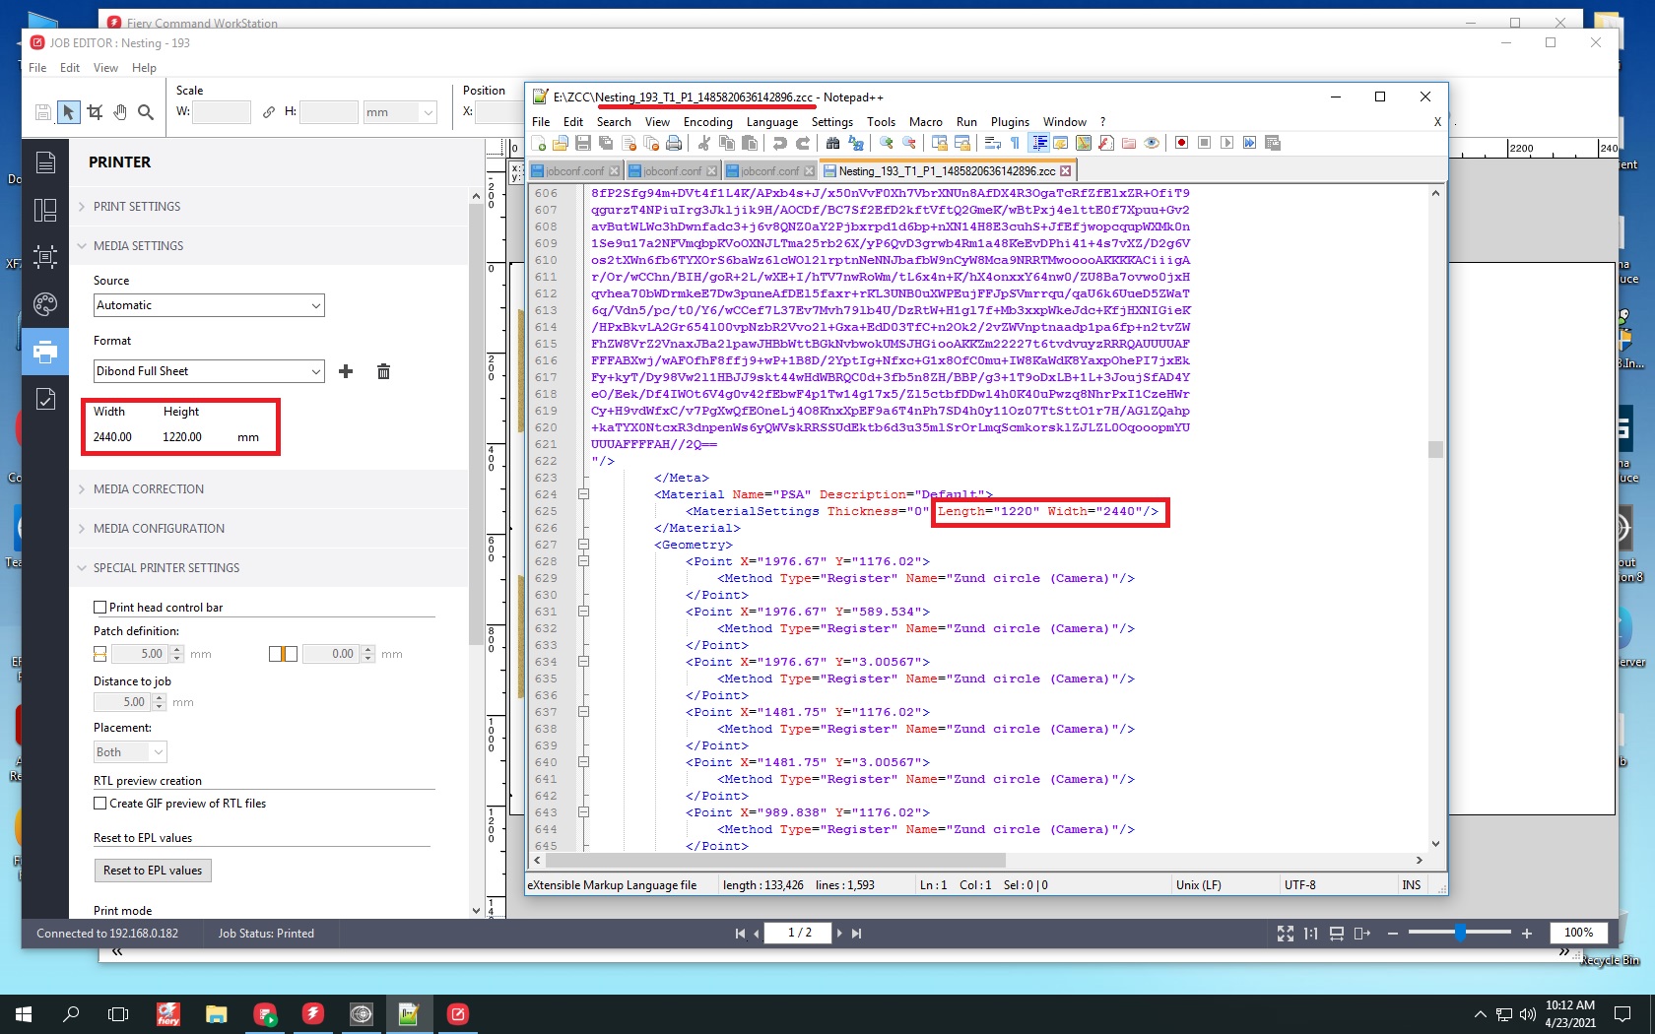Open the Plugins menu in Notepad++

point(1010,122)
